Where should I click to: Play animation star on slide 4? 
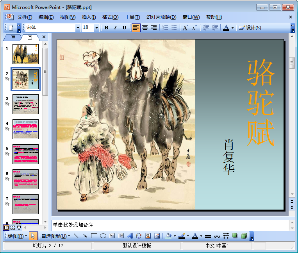(x=7, y=129)
